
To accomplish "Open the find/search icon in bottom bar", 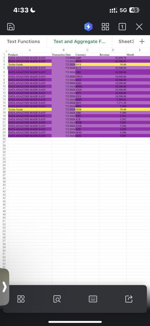I will (x=57, y=299).
